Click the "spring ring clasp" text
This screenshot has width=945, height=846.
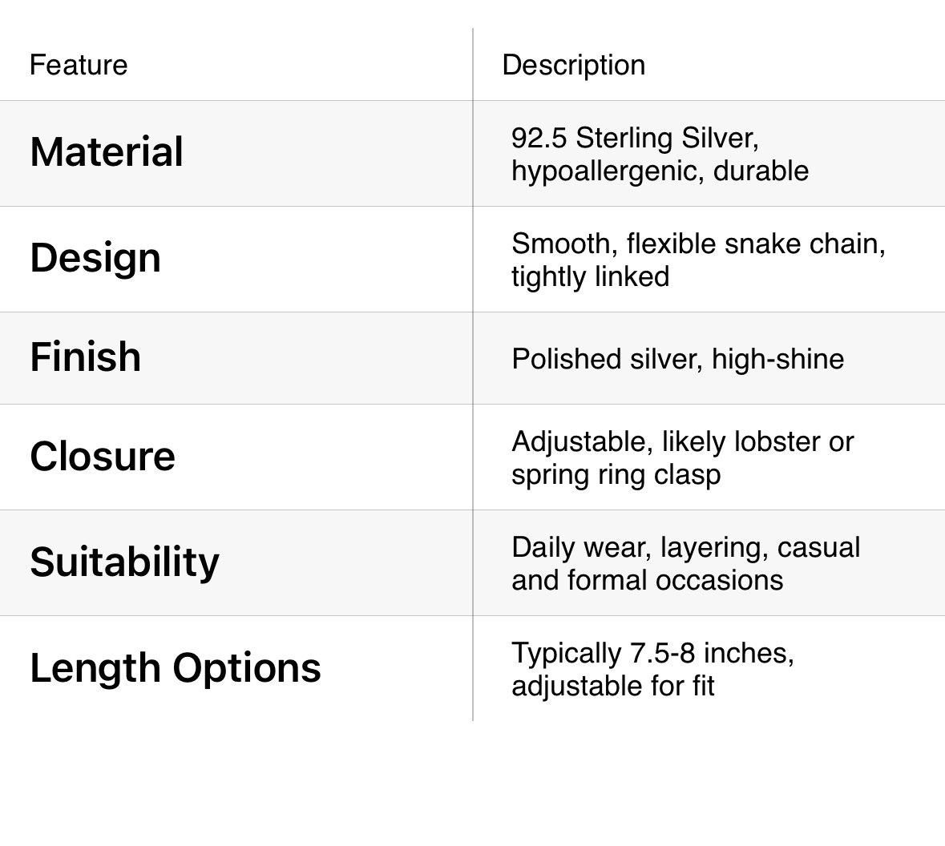[616, 474]
